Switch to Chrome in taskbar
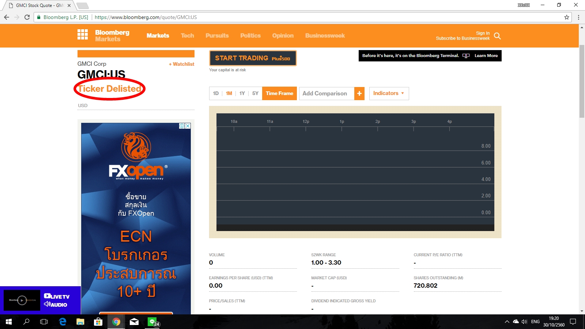Image resolution: width=585 pixels, height=329 pixels. [x=116, y=322]
